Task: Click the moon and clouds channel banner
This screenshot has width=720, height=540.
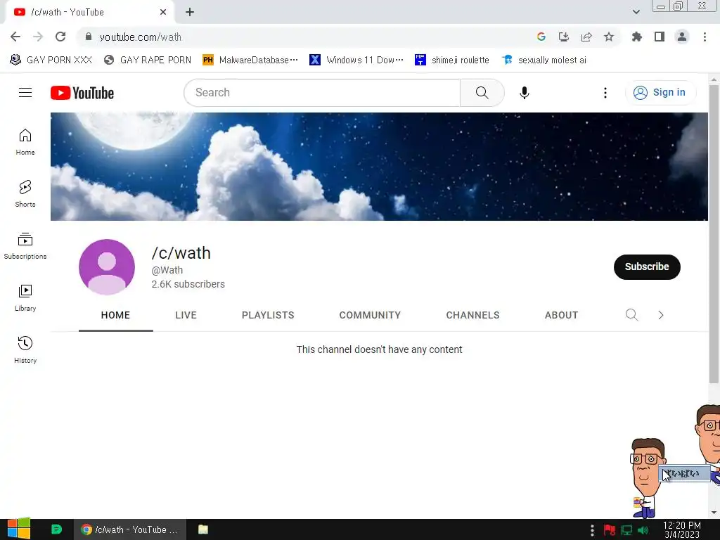Action: 379,167
